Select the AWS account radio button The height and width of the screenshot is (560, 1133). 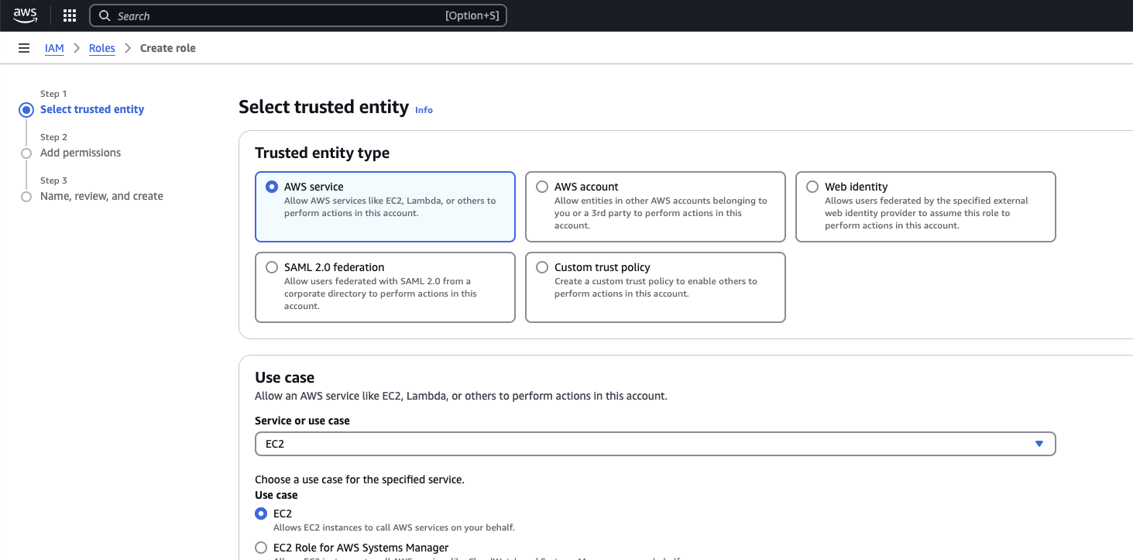point(542,187)
